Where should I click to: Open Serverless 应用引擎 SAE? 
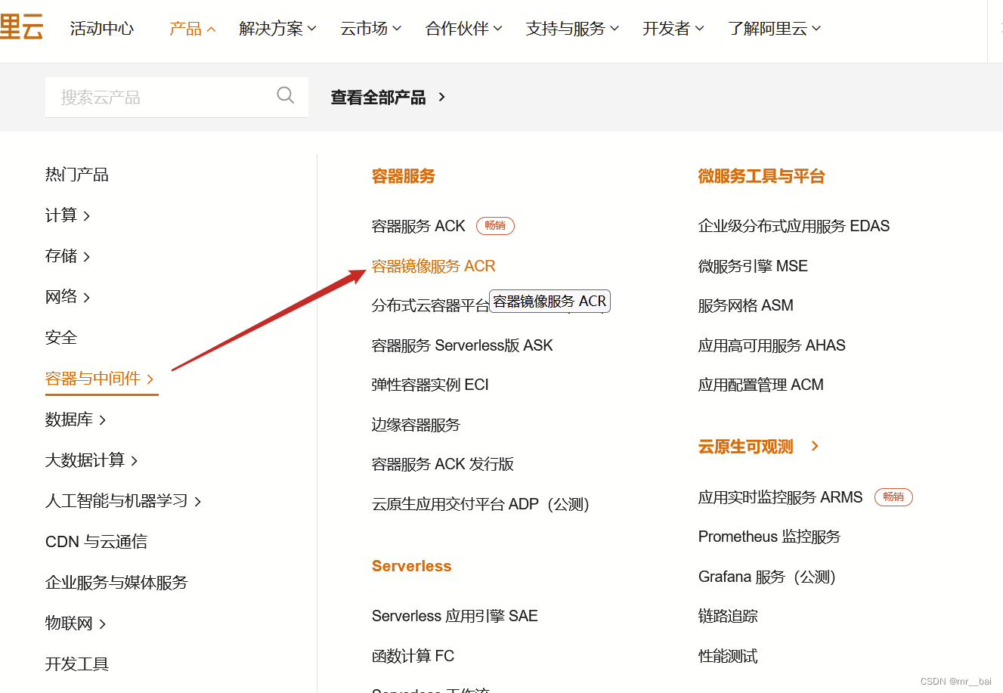[x=455, y=616]
